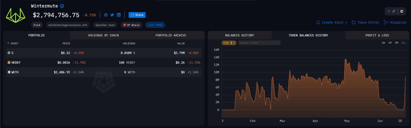The width and height of the screenshot is (411, 128).
Task: Switch to HOLDINGS BY CHAIN tab
Action: [104, 35]
